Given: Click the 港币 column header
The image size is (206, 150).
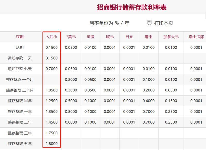Looking at the screenshot, I should pyautogui.click(x=149, y=37).
